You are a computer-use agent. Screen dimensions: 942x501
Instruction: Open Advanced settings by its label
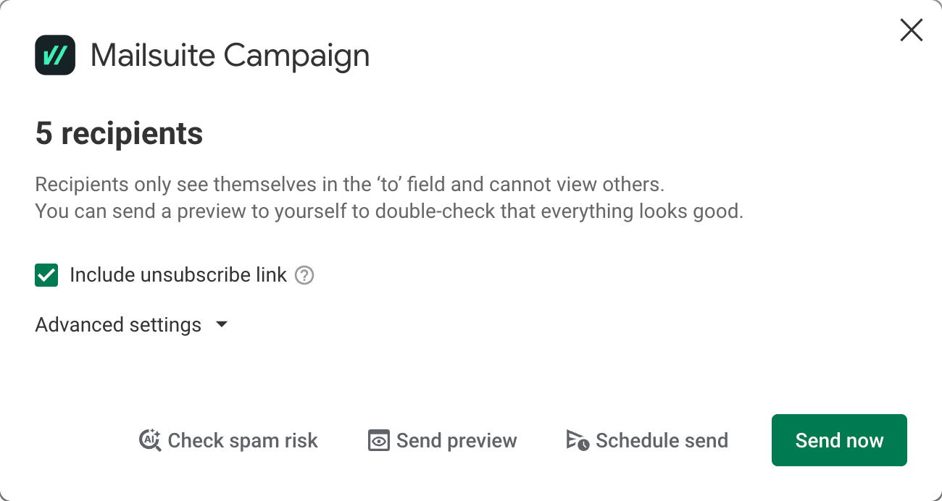pyautogui.click(x=118, y=325)
